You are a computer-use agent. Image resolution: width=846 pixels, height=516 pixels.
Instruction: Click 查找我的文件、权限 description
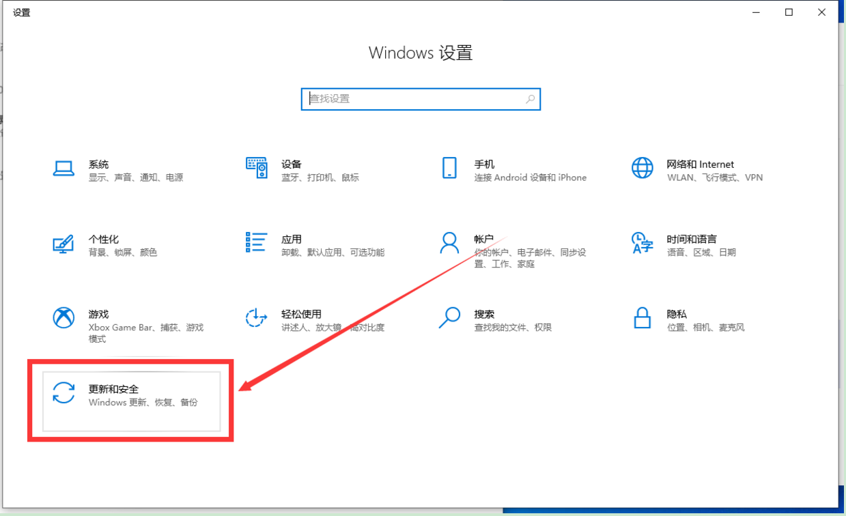[513, 328]
